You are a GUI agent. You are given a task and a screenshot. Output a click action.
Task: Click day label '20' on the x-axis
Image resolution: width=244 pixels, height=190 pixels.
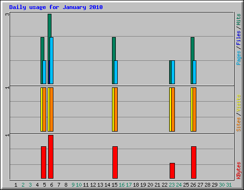point(150,185)
